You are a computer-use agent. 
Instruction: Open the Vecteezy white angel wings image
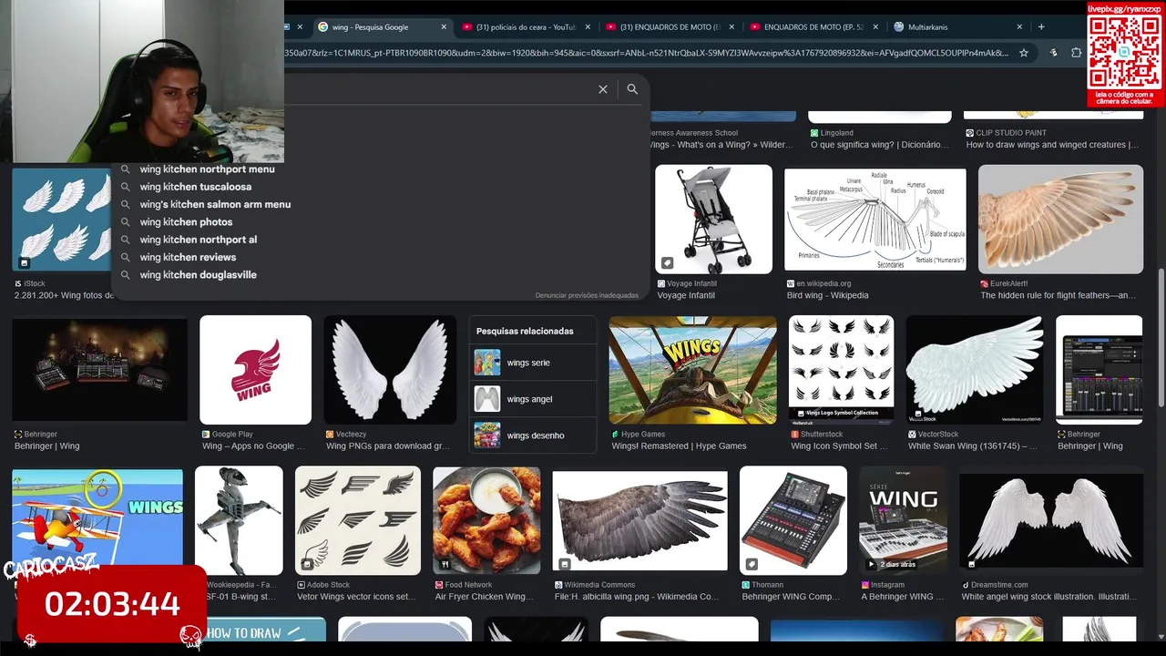[x=390, y=370]
